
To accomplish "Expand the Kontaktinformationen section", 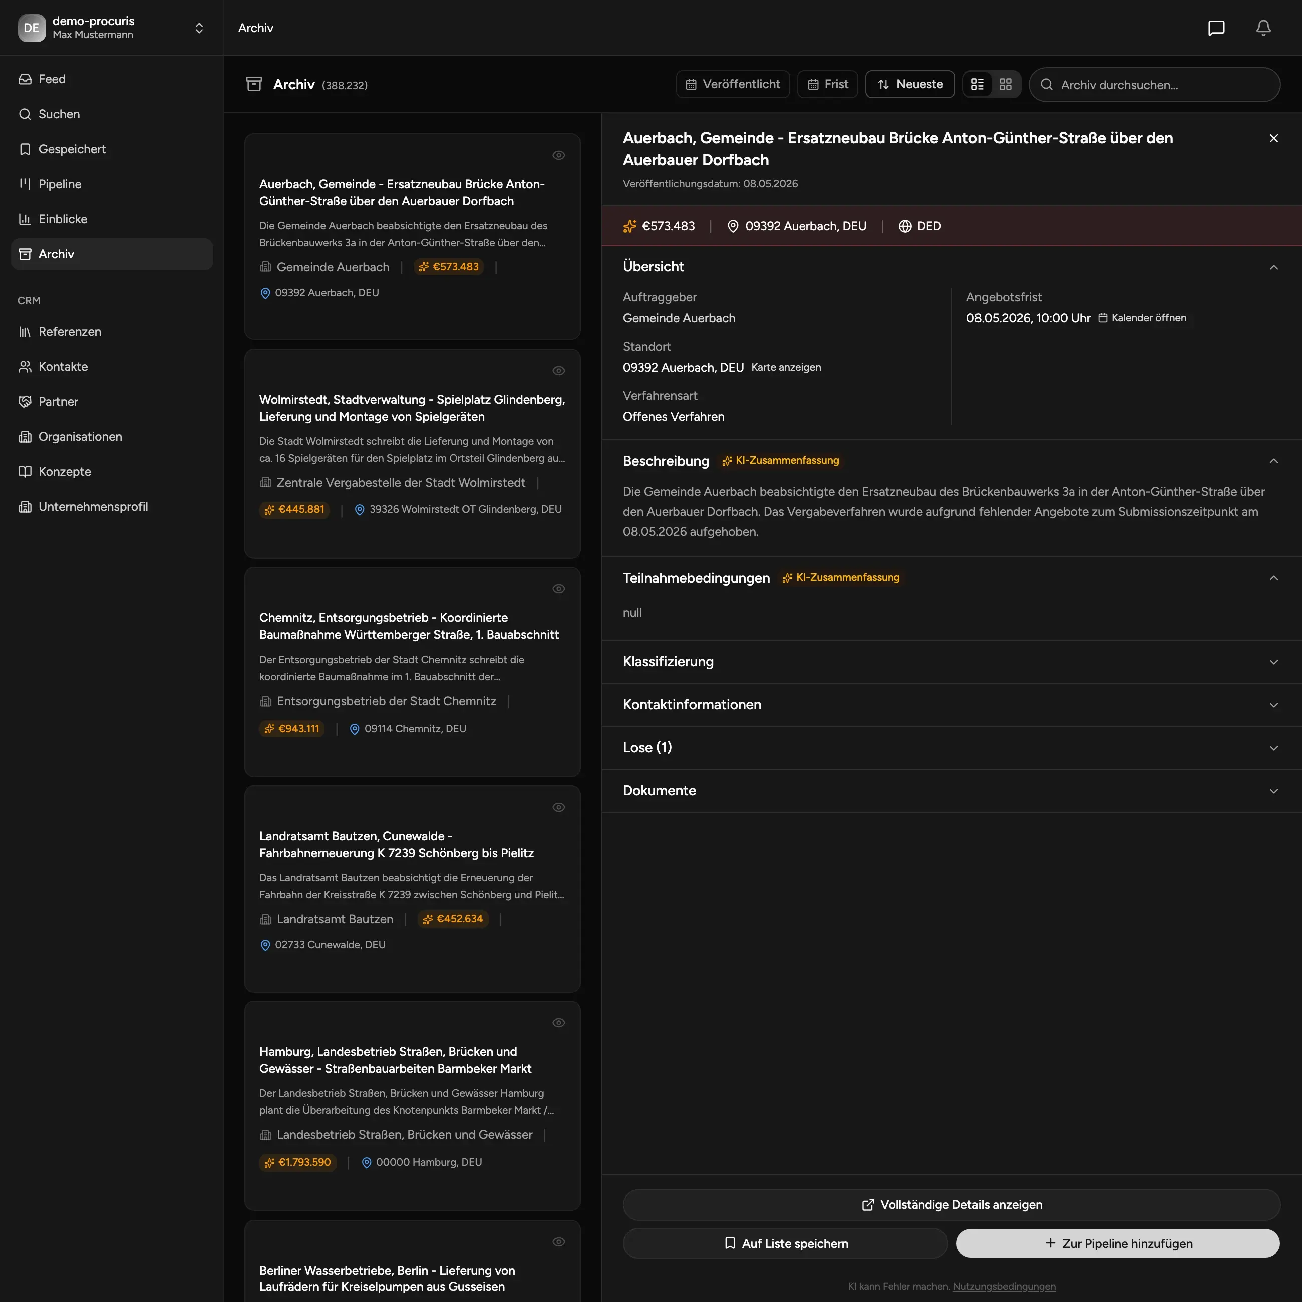I will pos(951,705).
